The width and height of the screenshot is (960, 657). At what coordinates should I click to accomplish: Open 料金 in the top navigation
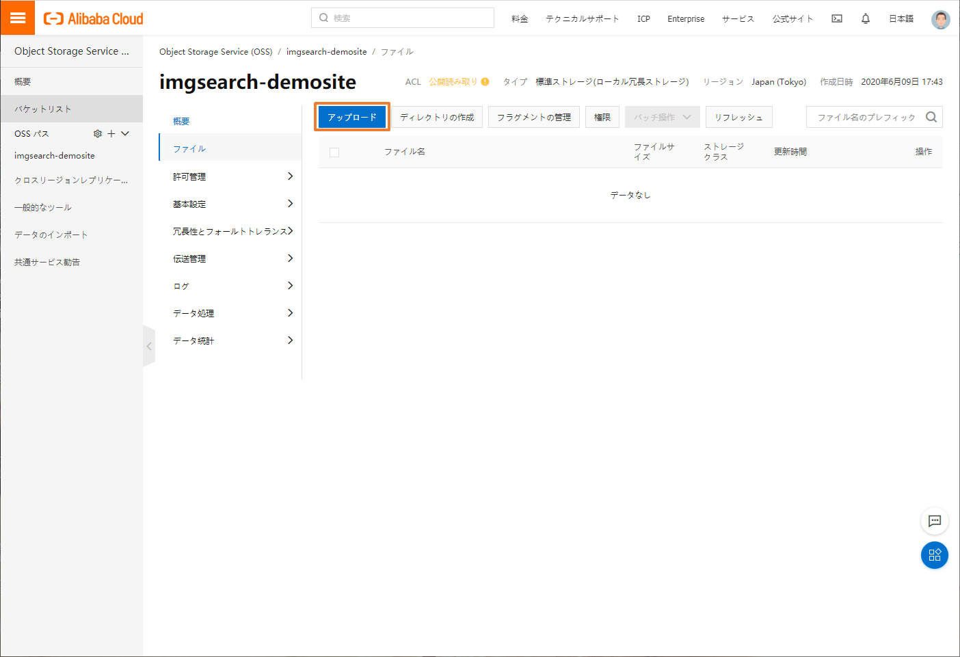click(520, 18)
